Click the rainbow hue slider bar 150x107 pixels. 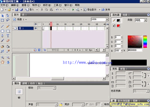[145, 42]
